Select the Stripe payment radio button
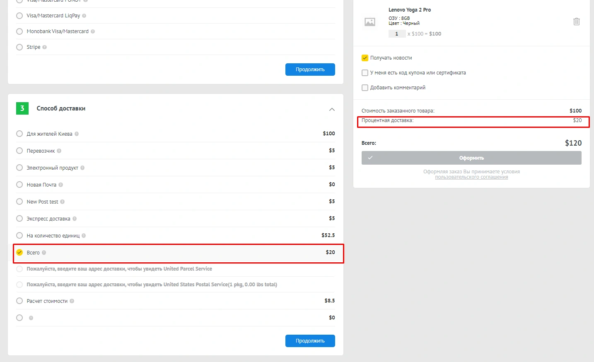Viewport: 594px width, 362px height. pyautogui.click(x=19, y=47)
